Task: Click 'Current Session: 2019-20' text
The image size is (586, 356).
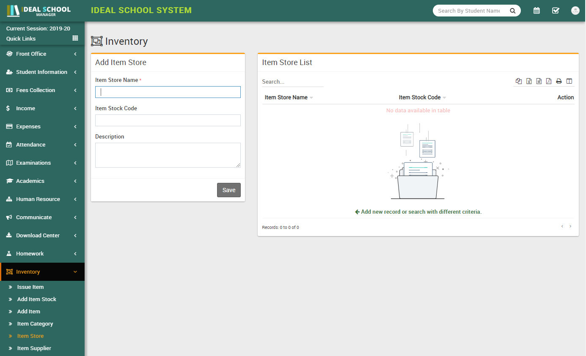Action: 38,29
